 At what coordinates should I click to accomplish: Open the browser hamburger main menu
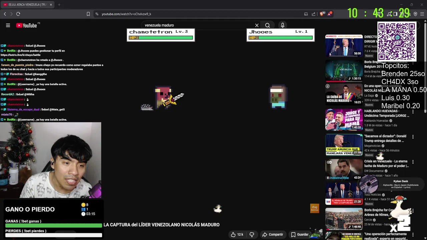pos(422,14)
